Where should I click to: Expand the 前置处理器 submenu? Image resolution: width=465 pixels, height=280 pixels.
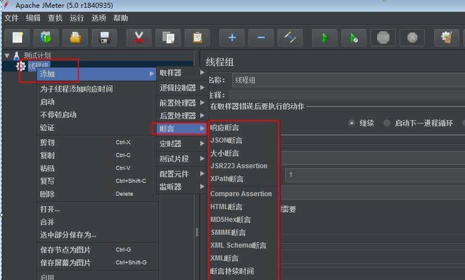tap(181, 103)
